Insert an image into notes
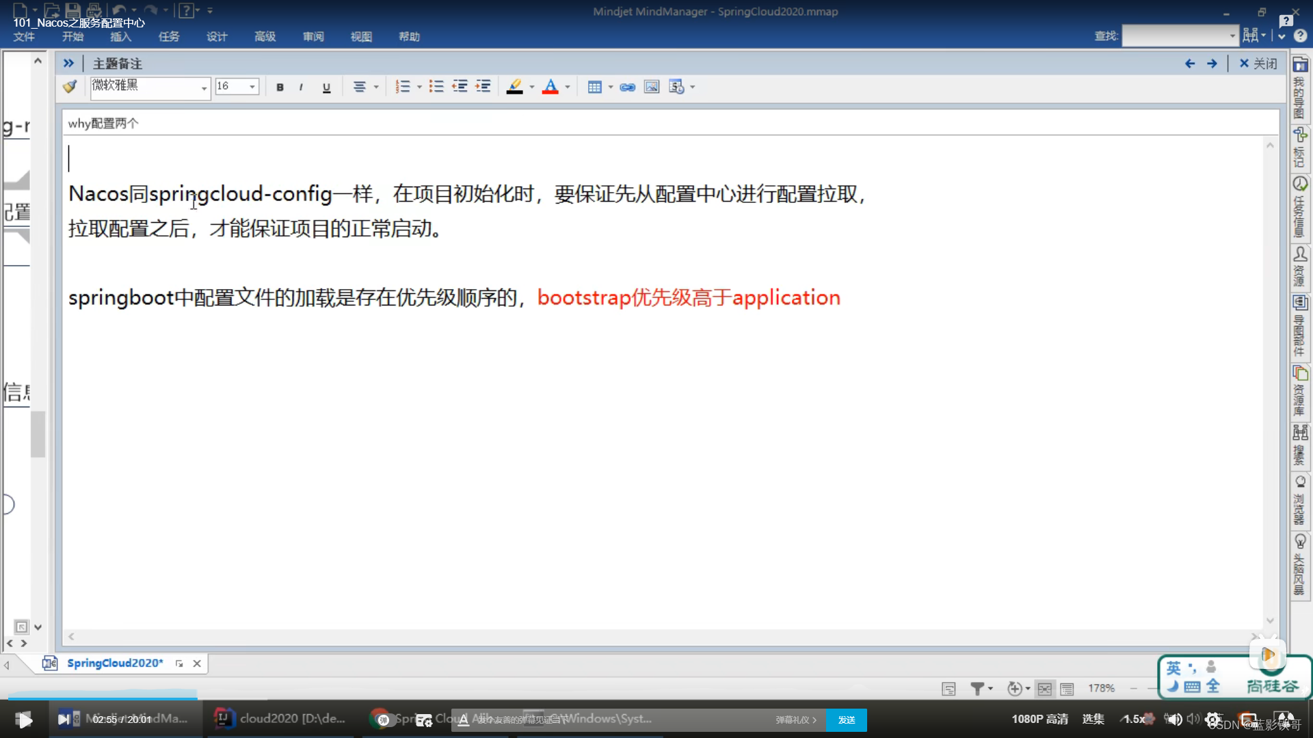The image size is (1313, 738). point(652,87)
